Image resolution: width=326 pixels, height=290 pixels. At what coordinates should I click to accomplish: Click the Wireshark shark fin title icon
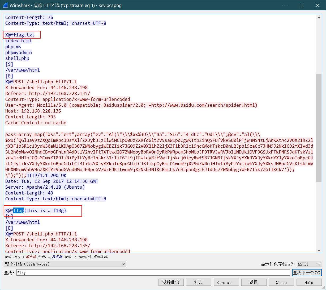tap(5, 5)
